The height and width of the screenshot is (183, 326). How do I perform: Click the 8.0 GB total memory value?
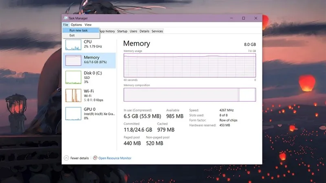click(250, 44)
